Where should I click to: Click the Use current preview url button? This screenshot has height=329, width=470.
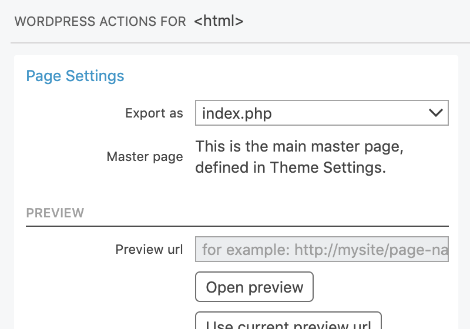288,321
